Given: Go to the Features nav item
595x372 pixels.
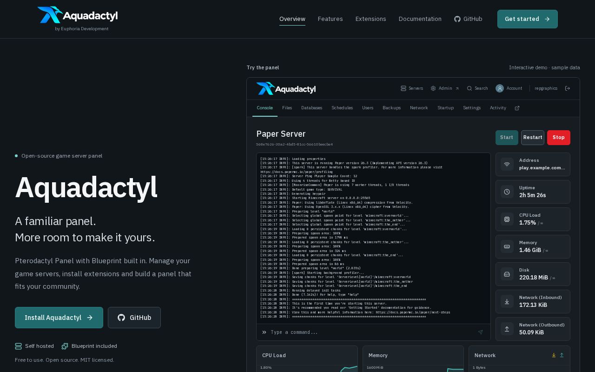Looking at the screenshot, I should (331, 19).
